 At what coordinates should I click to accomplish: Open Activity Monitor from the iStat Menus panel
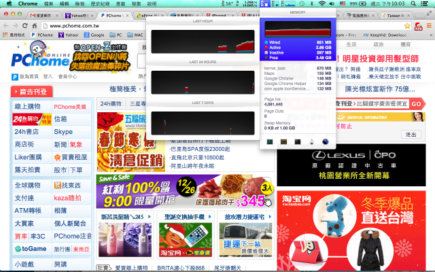coord(270,142)
